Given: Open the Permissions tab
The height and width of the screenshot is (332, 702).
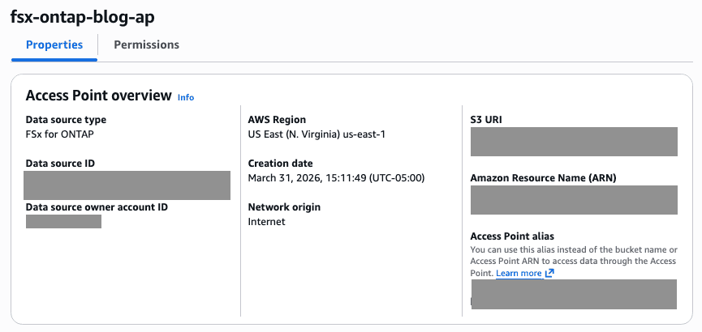Looking at the screenshot, I should pos(146,45).
